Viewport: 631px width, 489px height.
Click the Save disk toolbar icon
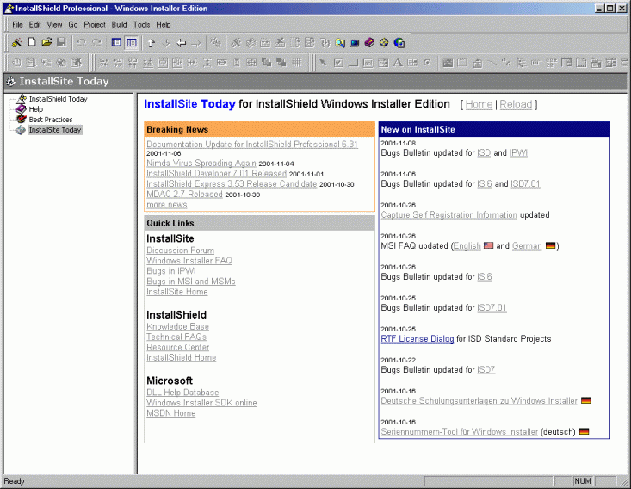pyautogui.click(x=61, y=42)
